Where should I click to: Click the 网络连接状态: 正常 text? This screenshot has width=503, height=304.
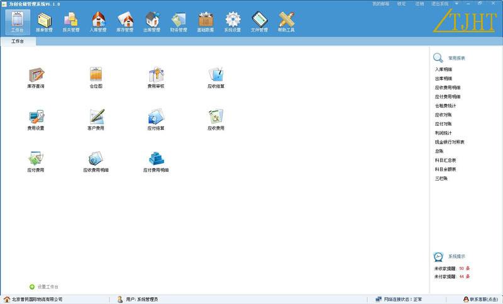[x=403, y=299]
